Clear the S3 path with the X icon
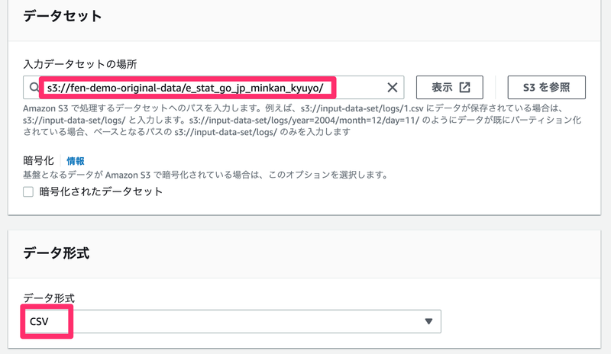 coord(393,88)
